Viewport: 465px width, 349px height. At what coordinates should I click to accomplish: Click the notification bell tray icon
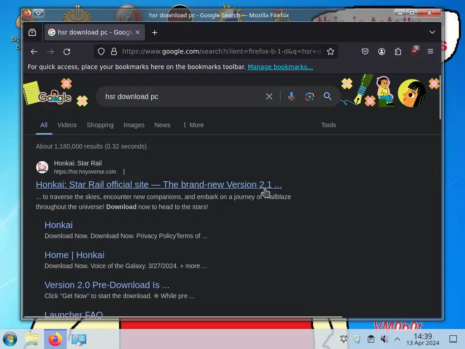pyautogui.click(x=343, y=339)
